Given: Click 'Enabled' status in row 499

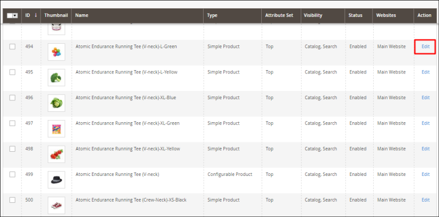Looking at the screenshot, I should pyautogui.click(x=358, y=174).
